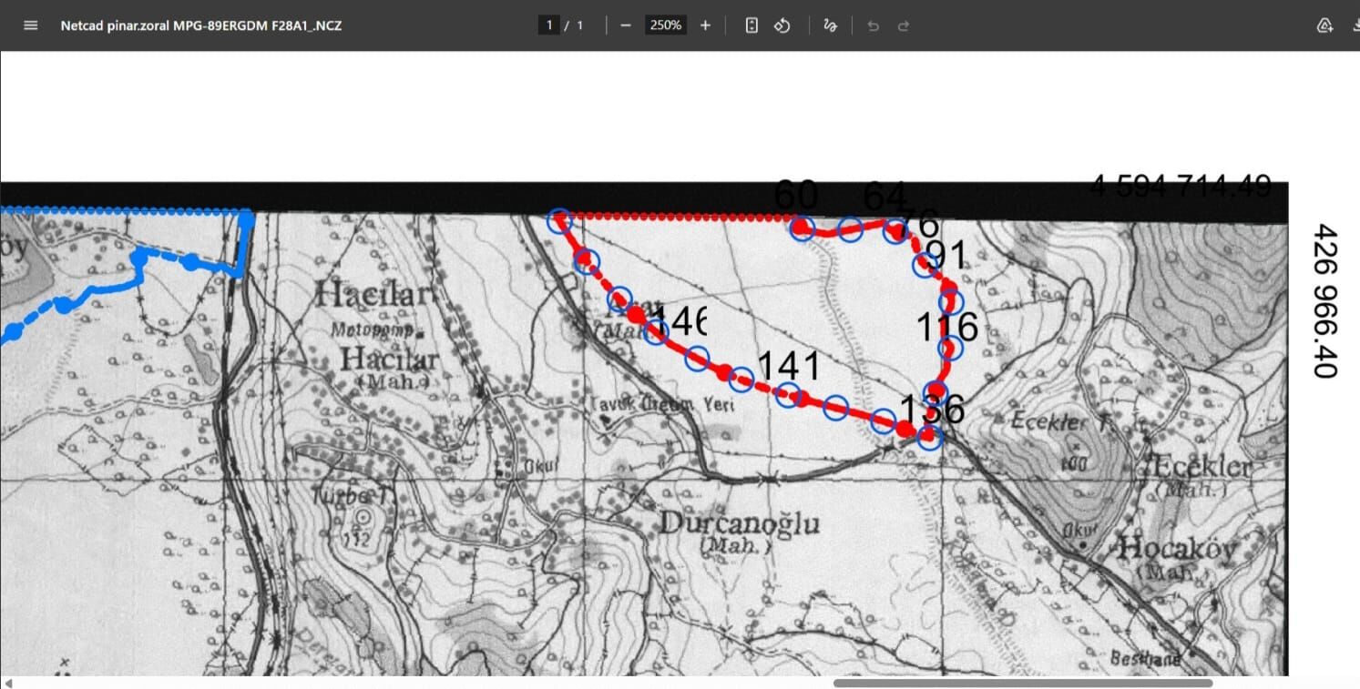Zoom in with the plus button
Screen dimensions: 1360x689
(x=705, y=25)
